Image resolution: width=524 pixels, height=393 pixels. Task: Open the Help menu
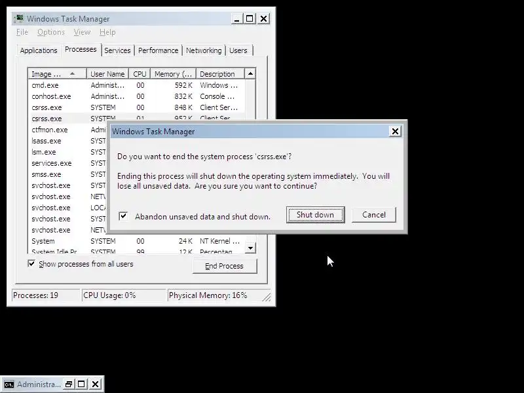coord(107,32)
